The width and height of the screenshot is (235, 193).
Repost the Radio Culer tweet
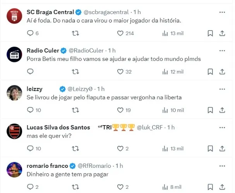click(x=76, y=72)
